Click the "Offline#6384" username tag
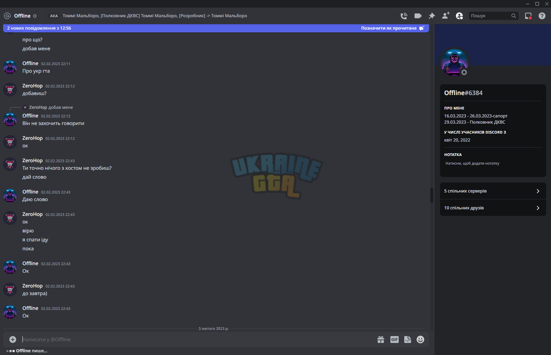The image size is (551, 355). (x=463, y=93)
